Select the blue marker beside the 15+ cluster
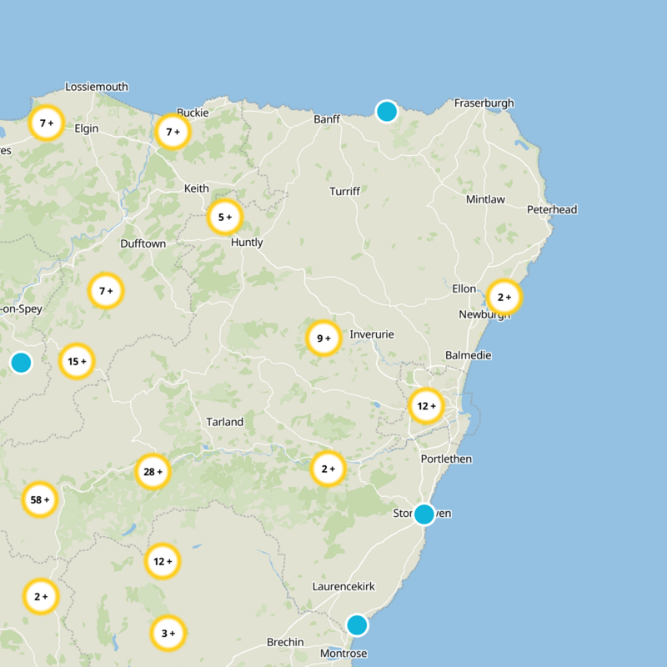The width and height of the screenshot is (667, 667). click(x=21, y=363)
